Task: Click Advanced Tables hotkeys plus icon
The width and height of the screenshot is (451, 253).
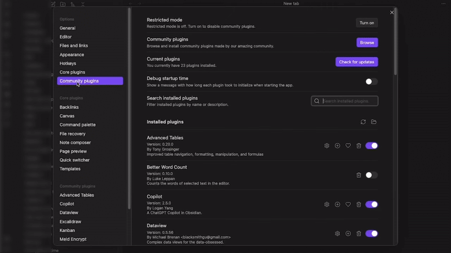Action: 337,146
